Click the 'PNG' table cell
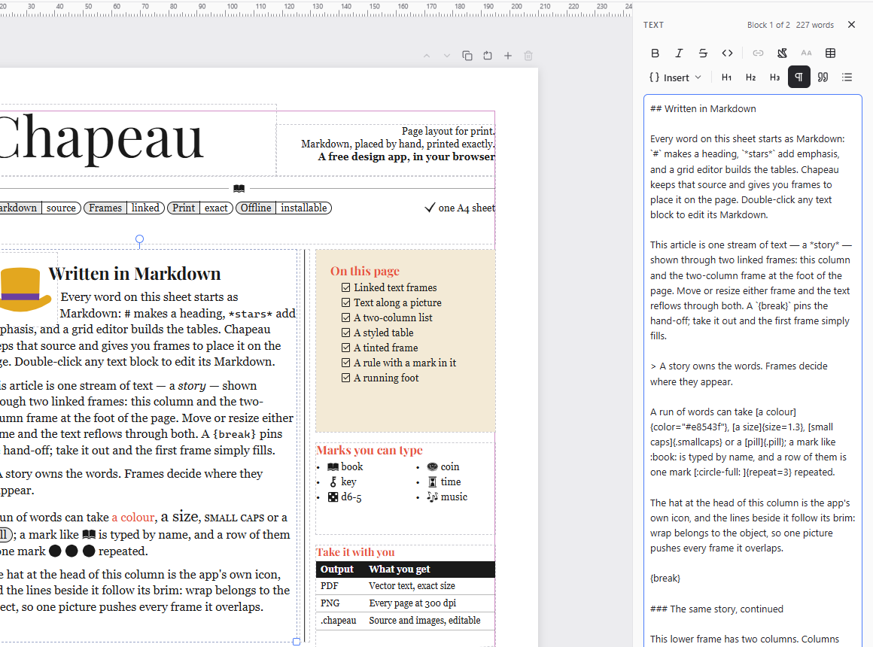873x647 pixels. [x=330, y=603]
